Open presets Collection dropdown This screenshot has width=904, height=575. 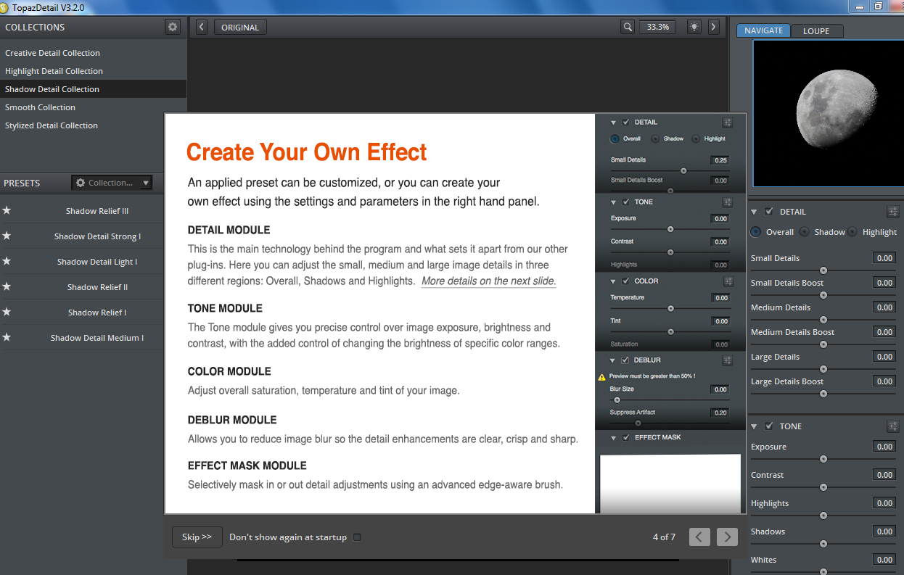[x=112, y=183]
